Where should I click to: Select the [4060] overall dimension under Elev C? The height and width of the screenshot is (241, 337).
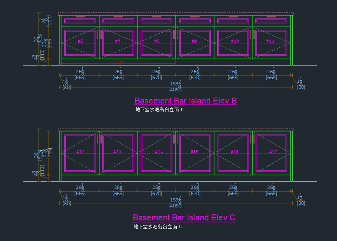click(175, 206)
